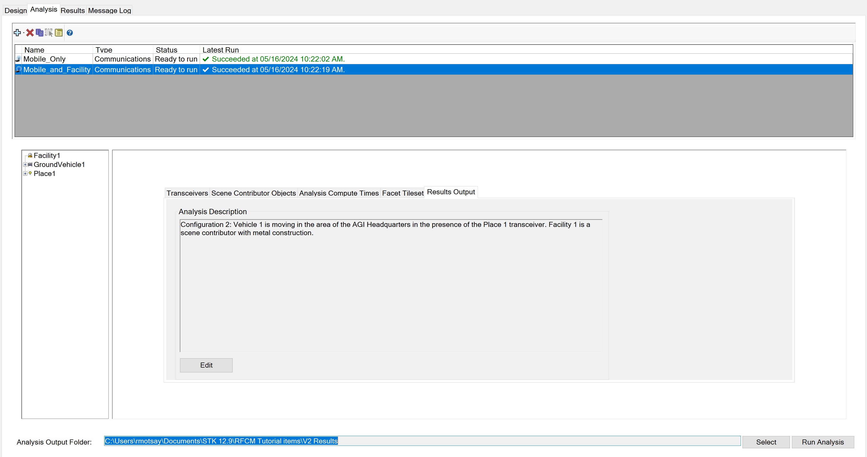The width and height of the screenshot is (867, 457).
Task: Click the duplicate analysis copy icon
Action: 39,33
